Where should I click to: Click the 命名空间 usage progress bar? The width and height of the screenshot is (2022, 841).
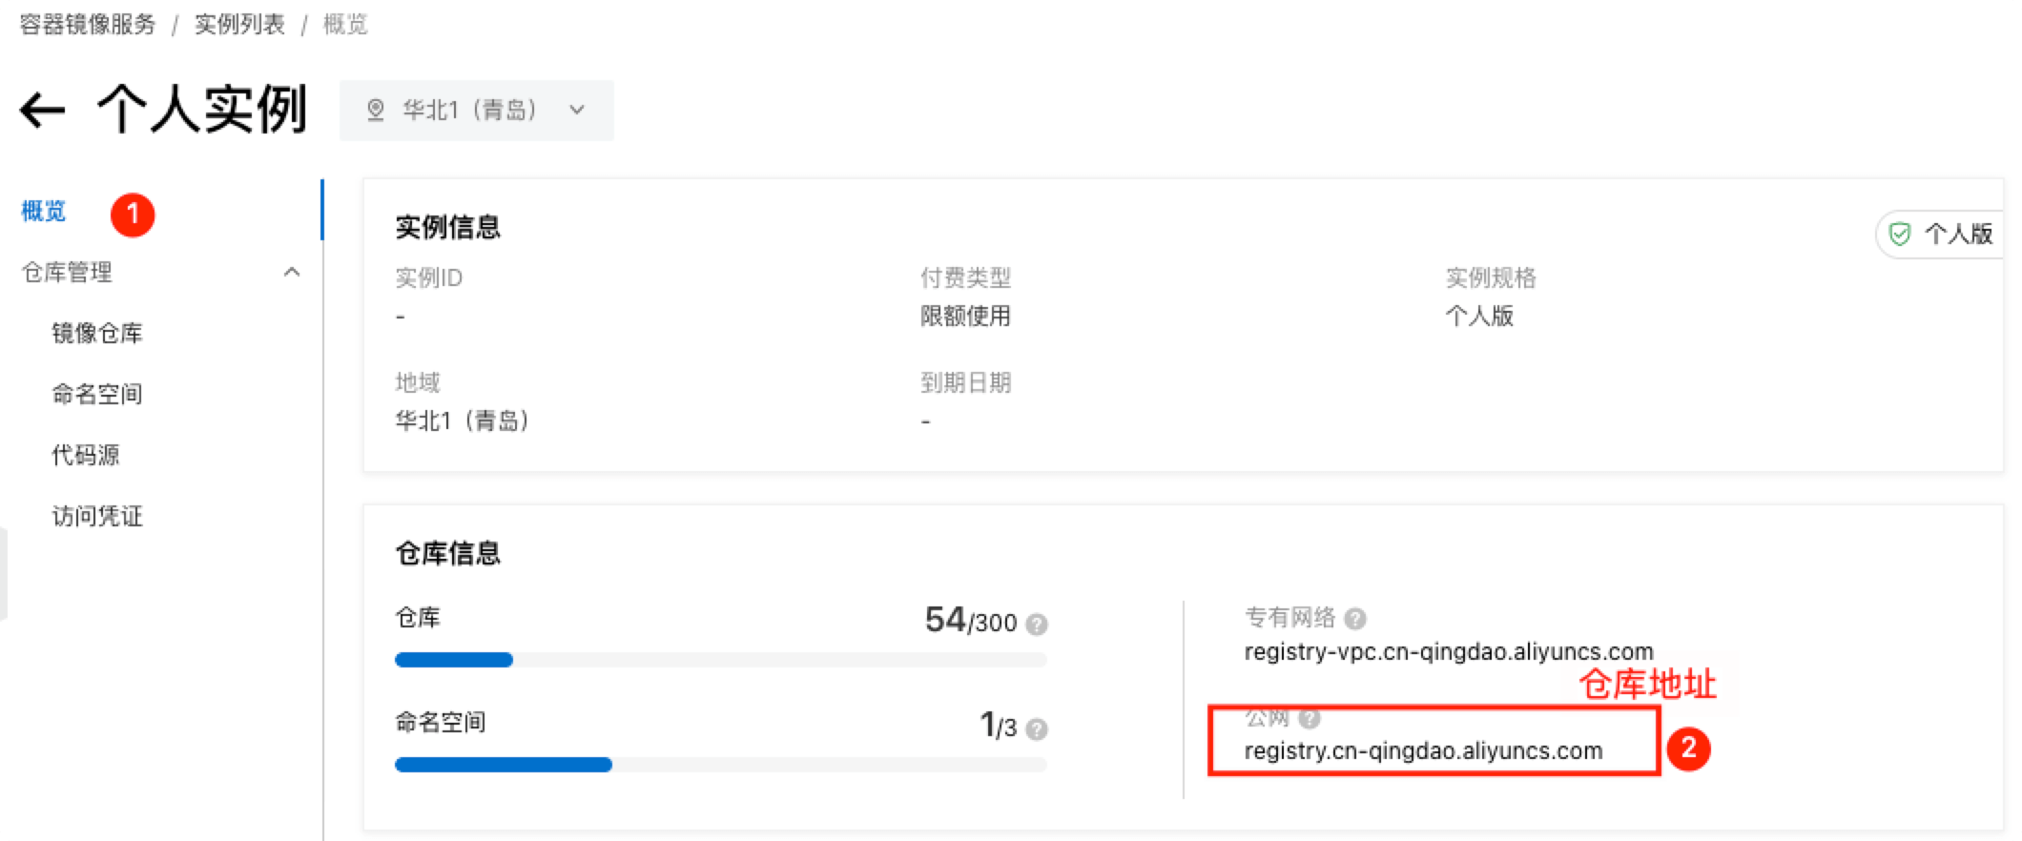pyautogui.click(x=721, y=765)
